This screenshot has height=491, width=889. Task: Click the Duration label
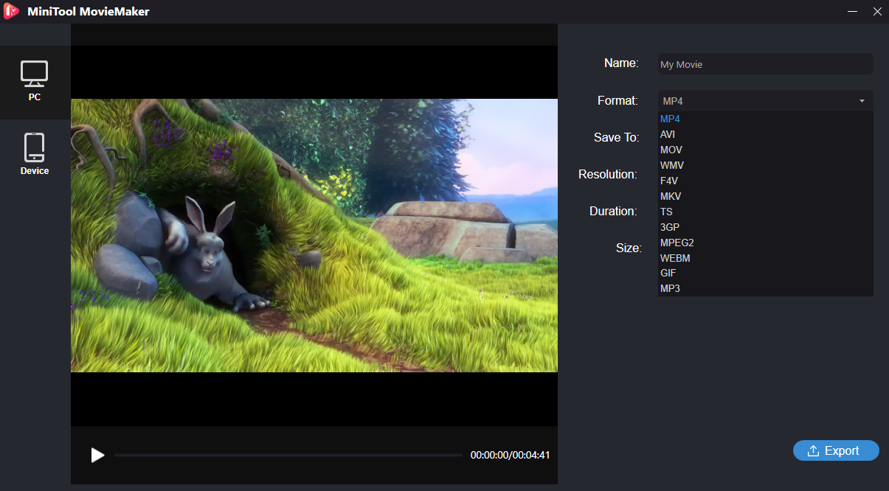coord(613,211)
